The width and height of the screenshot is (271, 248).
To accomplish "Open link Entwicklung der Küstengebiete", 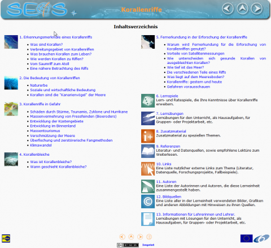I will [x=56, y=121].
